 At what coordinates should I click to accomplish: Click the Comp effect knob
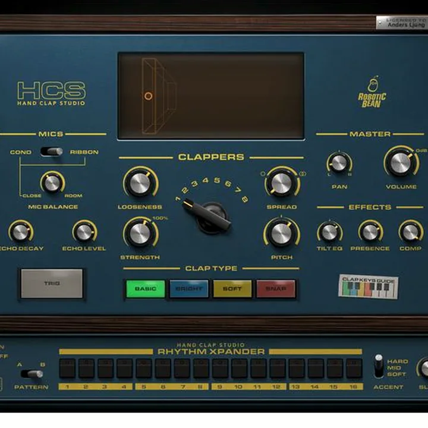[x=411, y=232]
